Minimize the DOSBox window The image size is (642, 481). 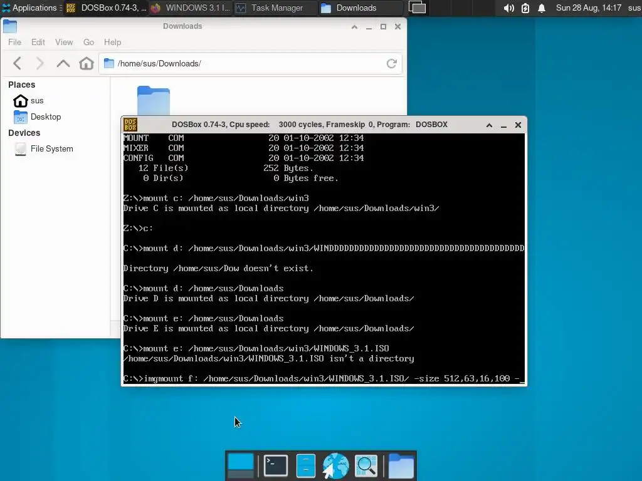pos(503,125)
